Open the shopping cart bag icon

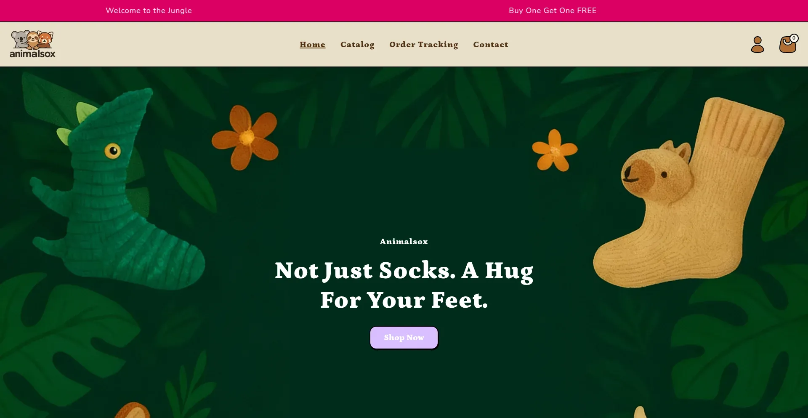[x=788, y=45]
